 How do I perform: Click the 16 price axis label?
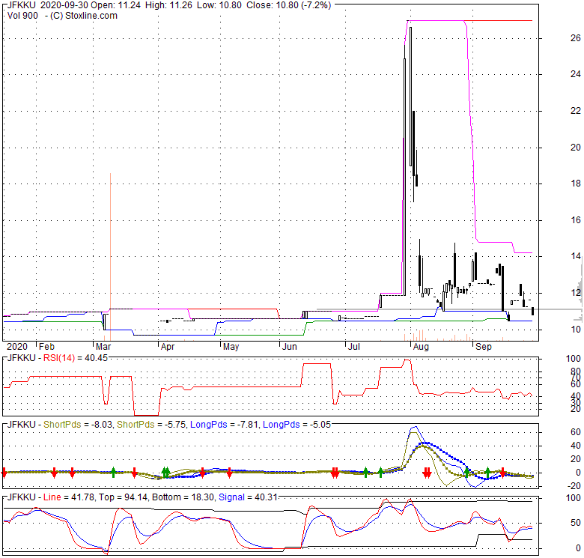click(576, 220)
